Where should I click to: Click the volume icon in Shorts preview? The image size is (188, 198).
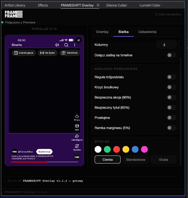pyautogui.click(x=57, y=45)
